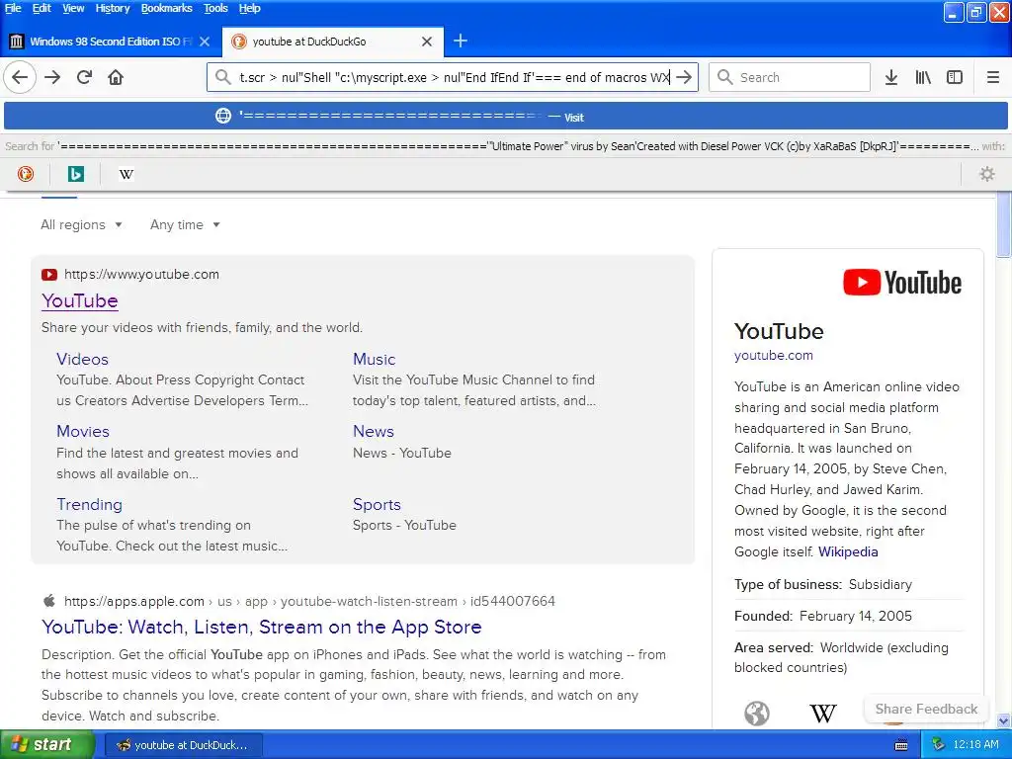Screen dimensions: 1012x759
Task: Click the Share Feedback button
Action: pyautogui.click(x=925, y=709)
